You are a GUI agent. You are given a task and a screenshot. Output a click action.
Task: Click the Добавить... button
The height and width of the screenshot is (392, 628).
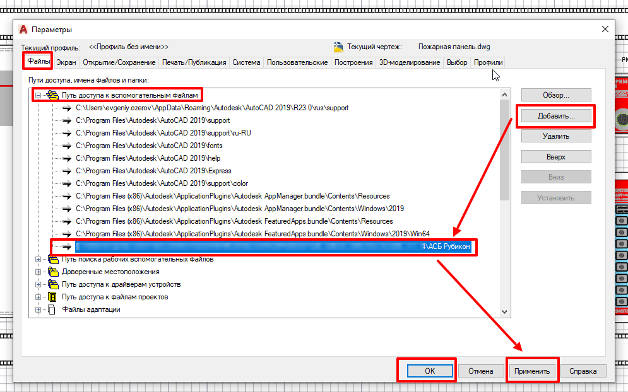[x=556, y=116]
